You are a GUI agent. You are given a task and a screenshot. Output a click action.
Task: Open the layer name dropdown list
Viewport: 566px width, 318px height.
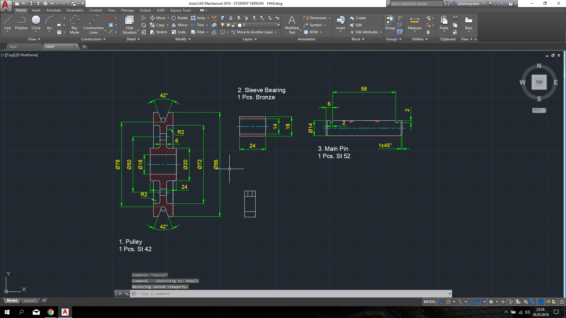(x=278, y=25)
